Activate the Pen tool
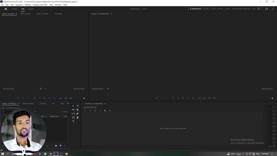The image size is (277, 156). click(77, 114)
